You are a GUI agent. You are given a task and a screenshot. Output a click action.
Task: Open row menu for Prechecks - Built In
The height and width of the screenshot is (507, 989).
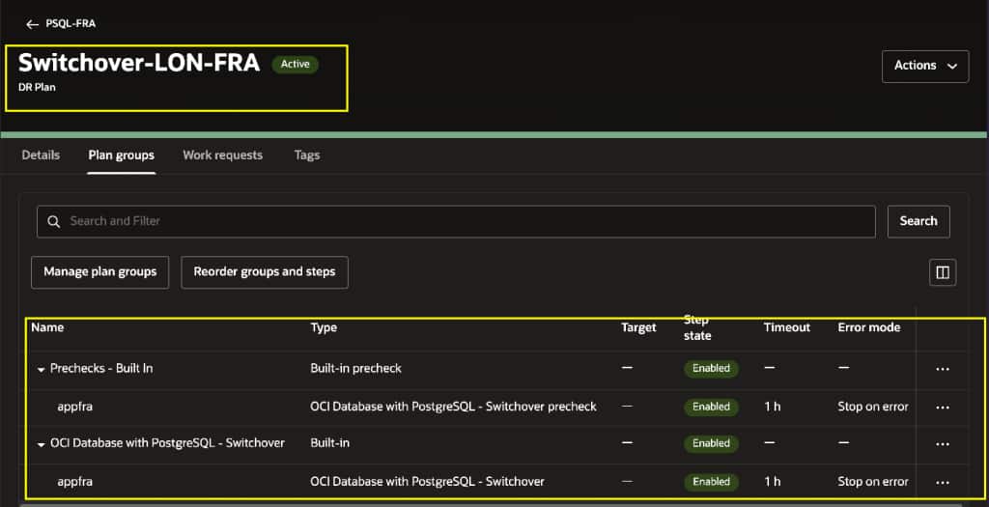[x=943, y=369]
